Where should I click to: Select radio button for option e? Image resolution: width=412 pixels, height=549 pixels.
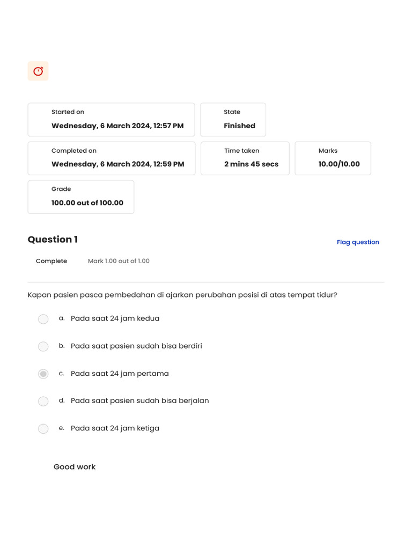pos(43,428)
